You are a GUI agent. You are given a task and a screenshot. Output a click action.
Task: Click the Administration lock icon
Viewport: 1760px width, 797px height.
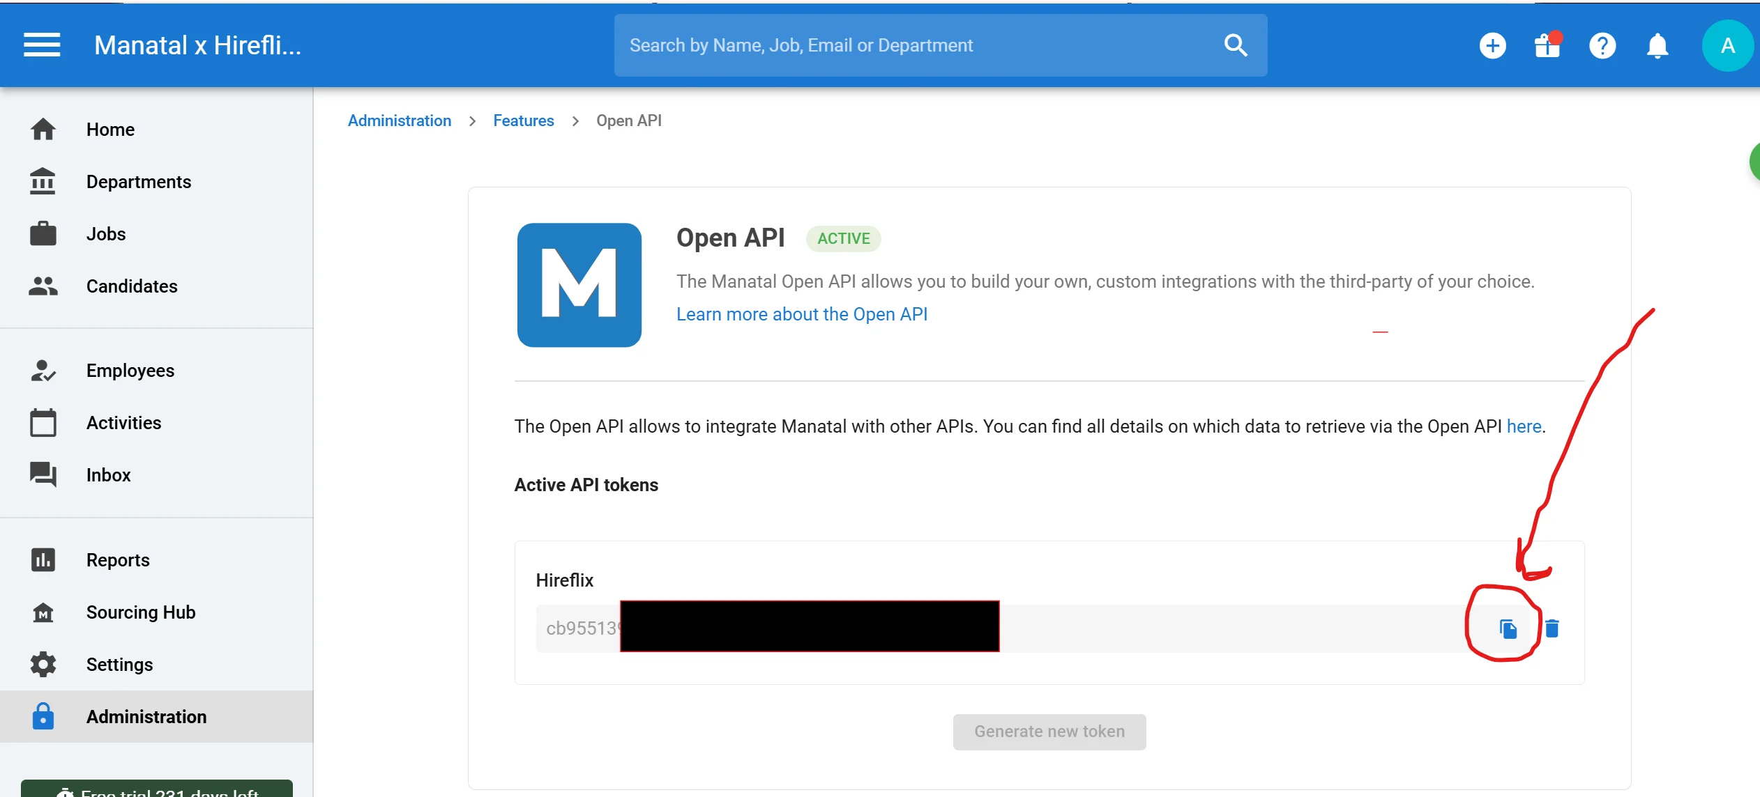(43, 717)
